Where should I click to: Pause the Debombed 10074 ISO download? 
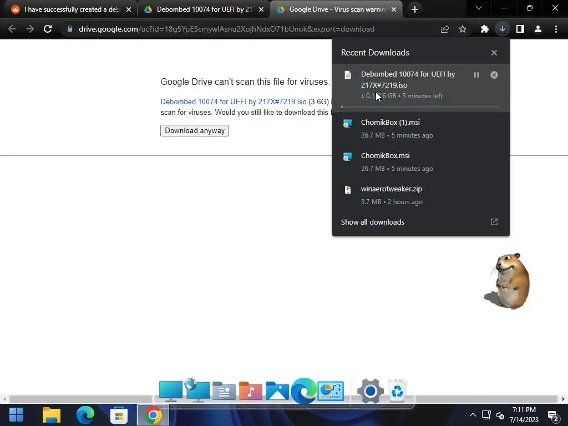pos(476,75)
